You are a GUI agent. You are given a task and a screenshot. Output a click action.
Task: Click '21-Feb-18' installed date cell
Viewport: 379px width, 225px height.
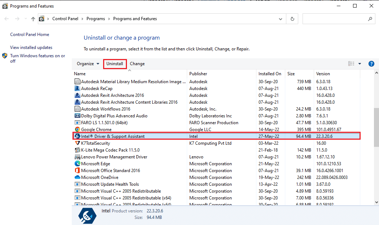[268, 150]
